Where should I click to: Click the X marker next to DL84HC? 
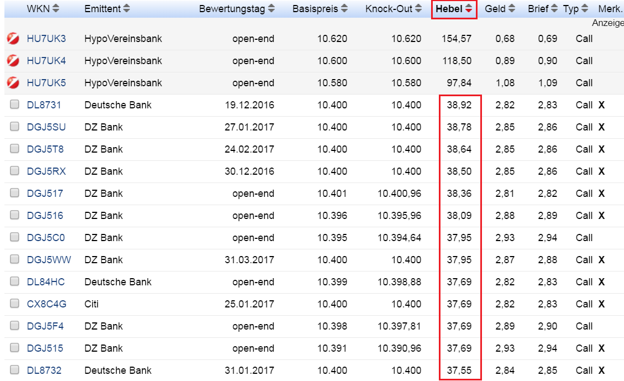[601, 282]
